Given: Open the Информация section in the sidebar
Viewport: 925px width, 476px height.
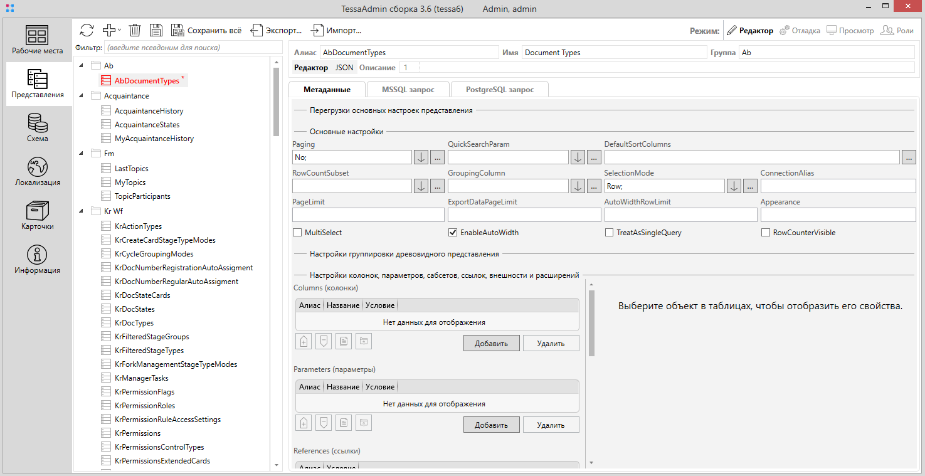Looking at the screenshot, I should [37, 259].
